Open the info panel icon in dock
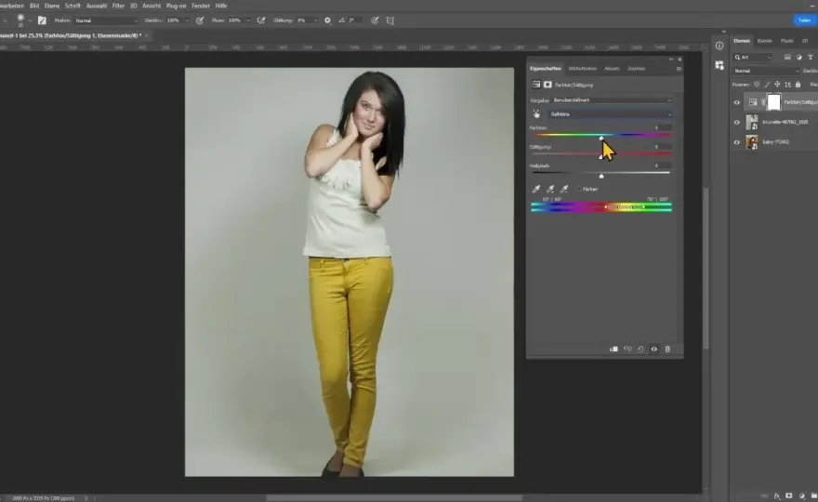The width and height of the screenshot is (818, 502). click(719, 46)
